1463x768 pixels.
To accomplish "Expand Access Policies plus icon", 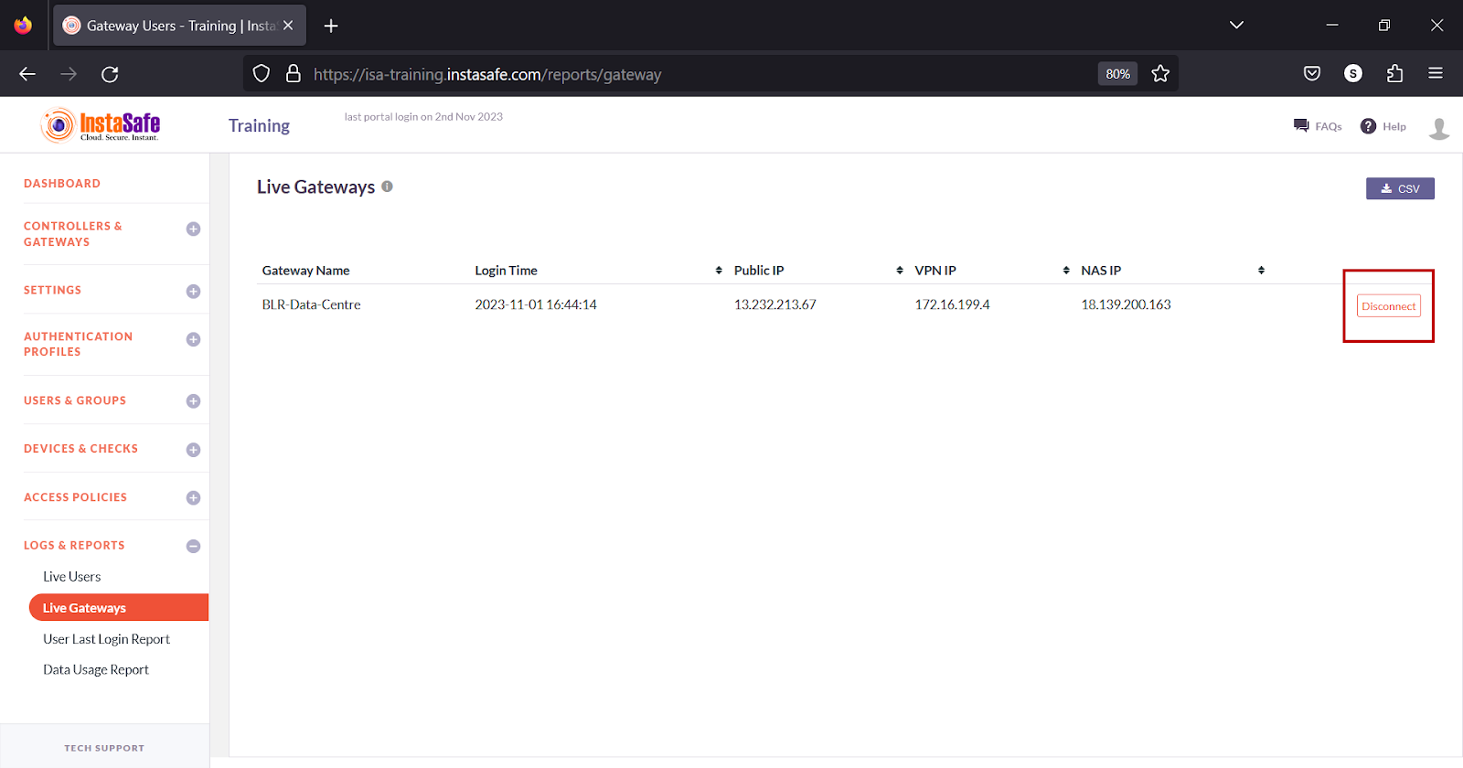I will (x=193, y=498).
